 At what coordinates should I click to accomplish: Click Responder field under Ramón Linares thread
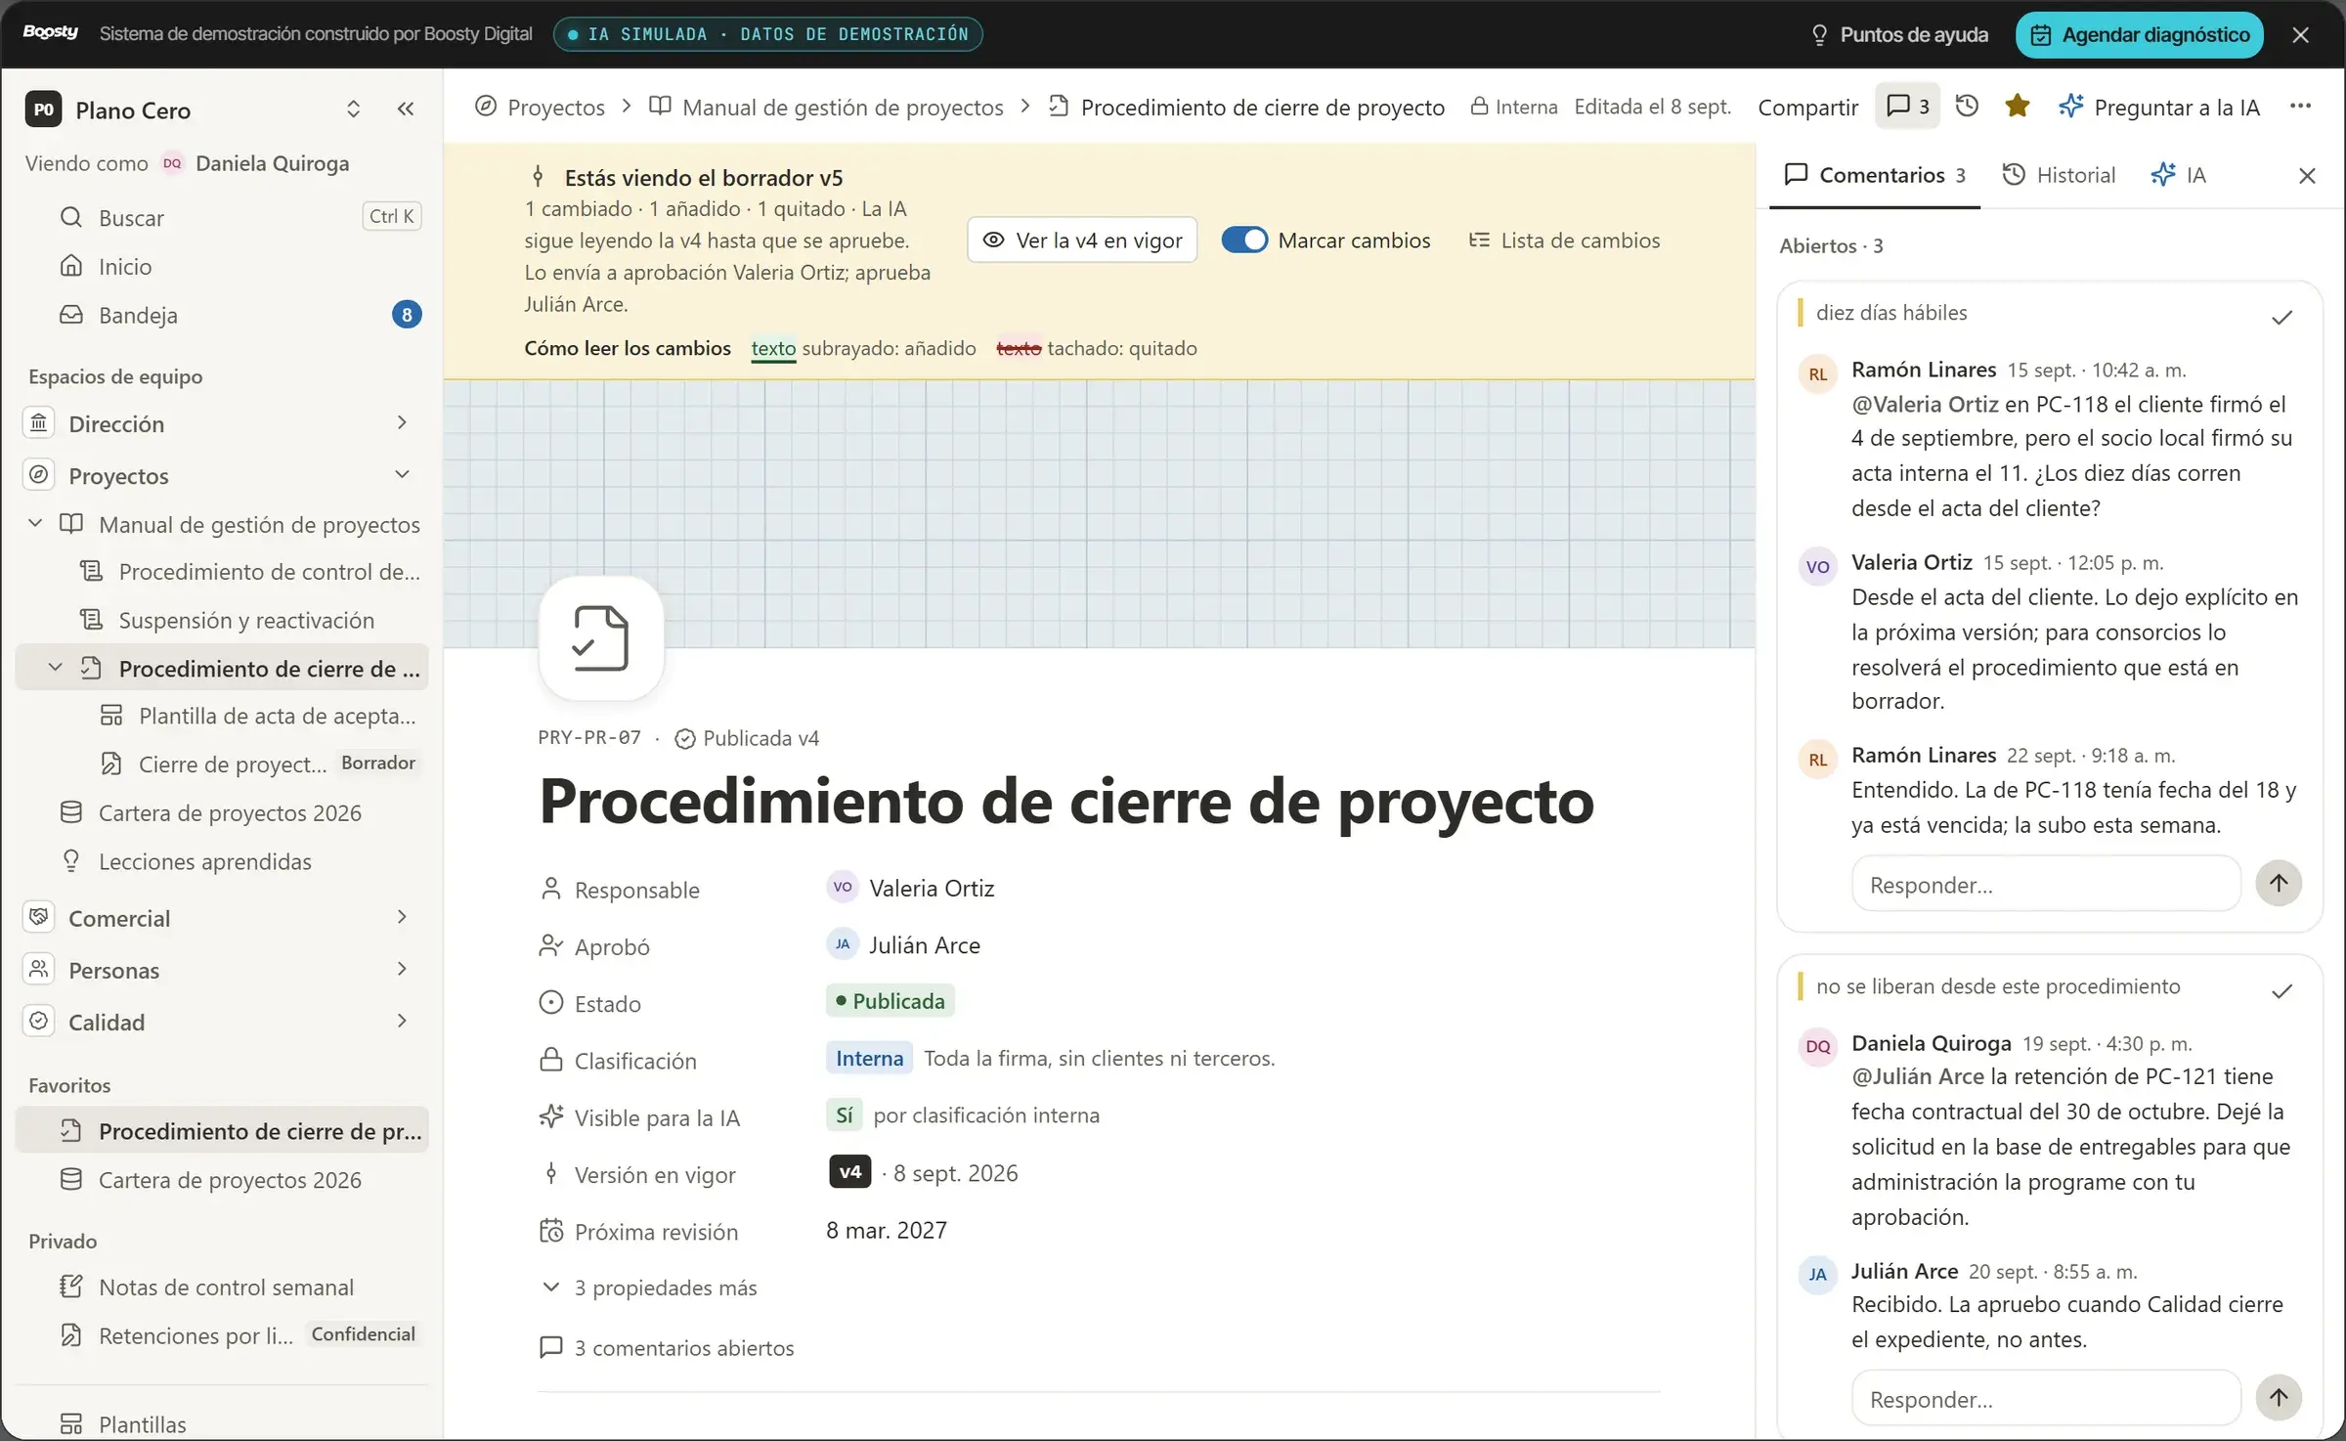2046,884
